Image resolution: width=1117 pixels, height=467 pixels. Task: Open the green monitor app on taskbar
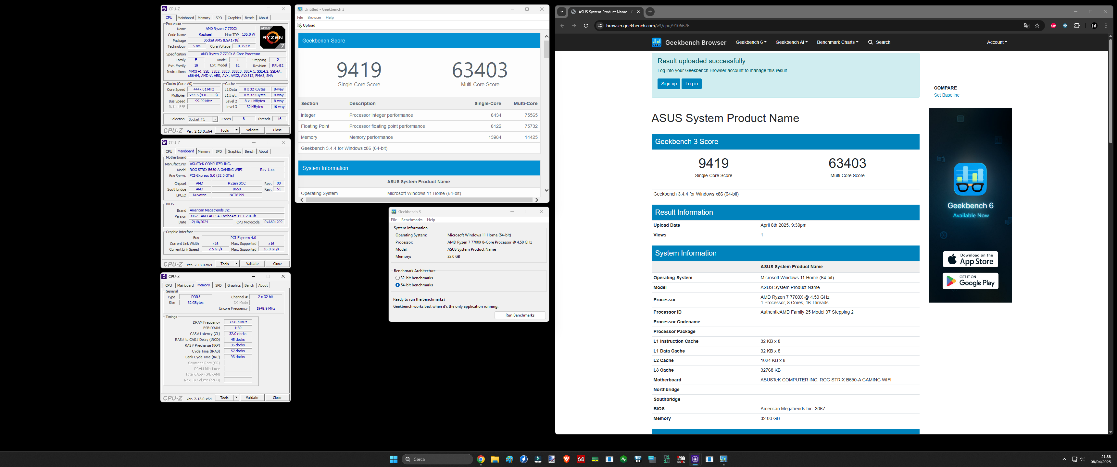(x=623, y=459)
